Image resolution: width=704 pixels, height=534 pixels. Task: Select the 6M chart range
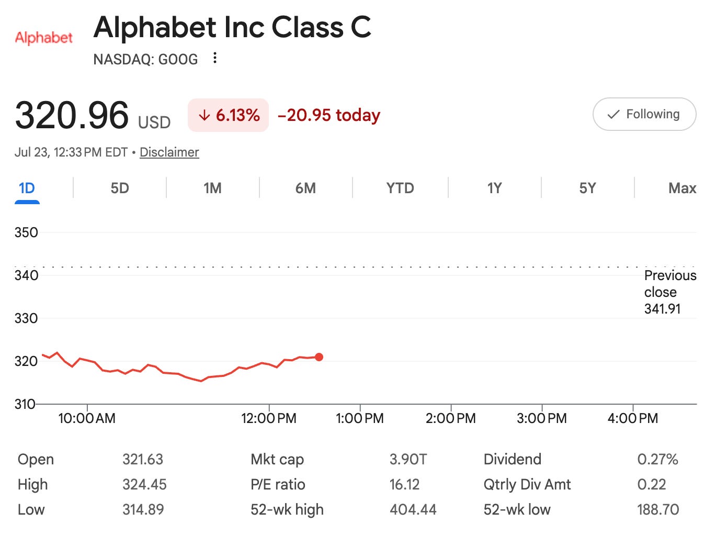coord(305,188)
